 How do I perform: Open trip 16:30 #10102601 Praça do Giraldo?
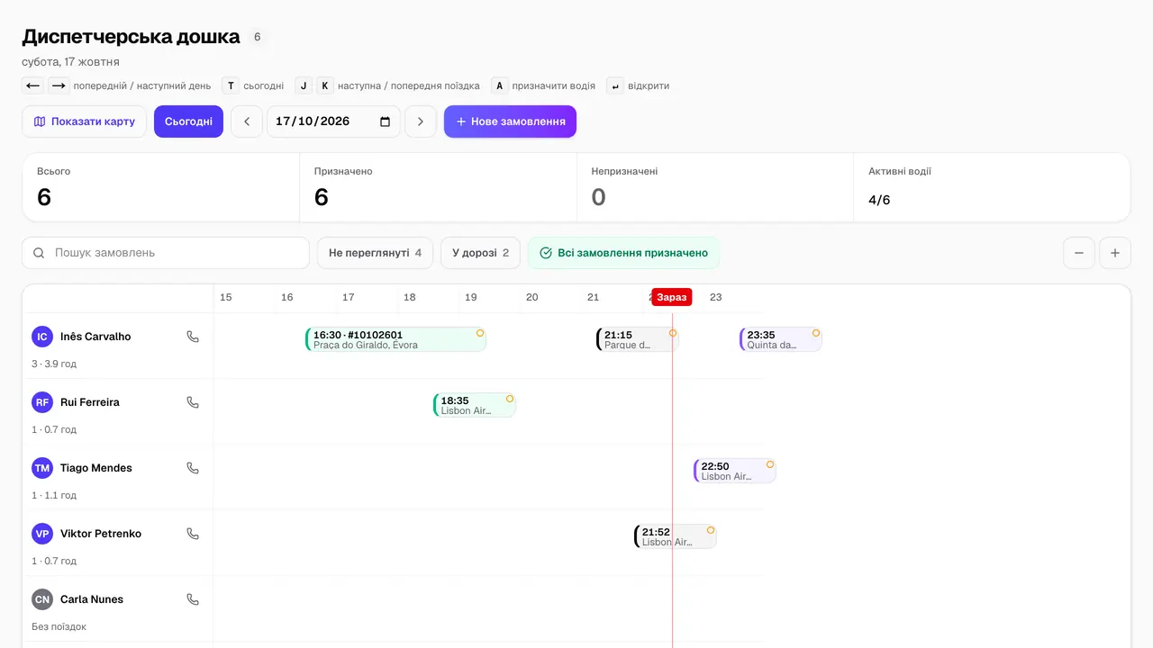(x=395, y=339)
